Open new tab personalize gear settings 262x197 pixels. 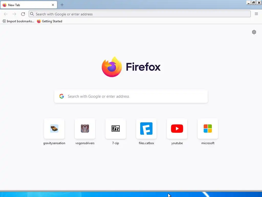point(254,32)
